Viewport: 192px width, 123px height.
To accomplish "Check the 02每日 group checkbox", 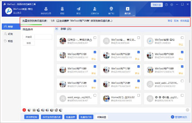I will (x=95, y=38).
